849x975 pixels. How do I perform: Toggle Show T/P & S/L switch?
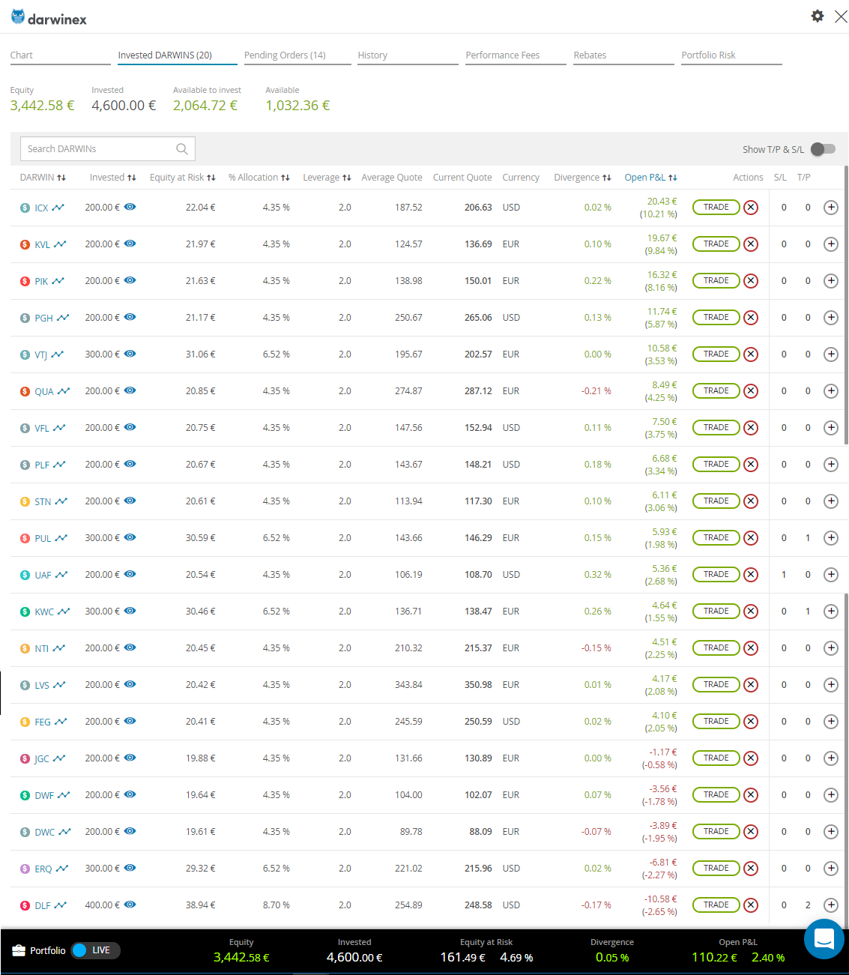point(823,149)
